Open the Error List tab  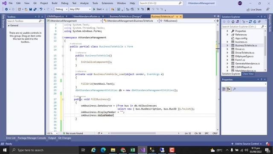(11, 138)
